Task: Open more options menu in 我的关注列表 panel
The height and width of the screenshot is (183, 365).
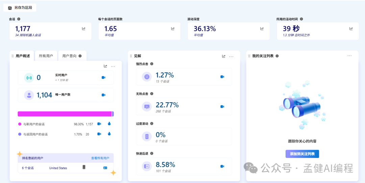Action: tap(349, 56)
